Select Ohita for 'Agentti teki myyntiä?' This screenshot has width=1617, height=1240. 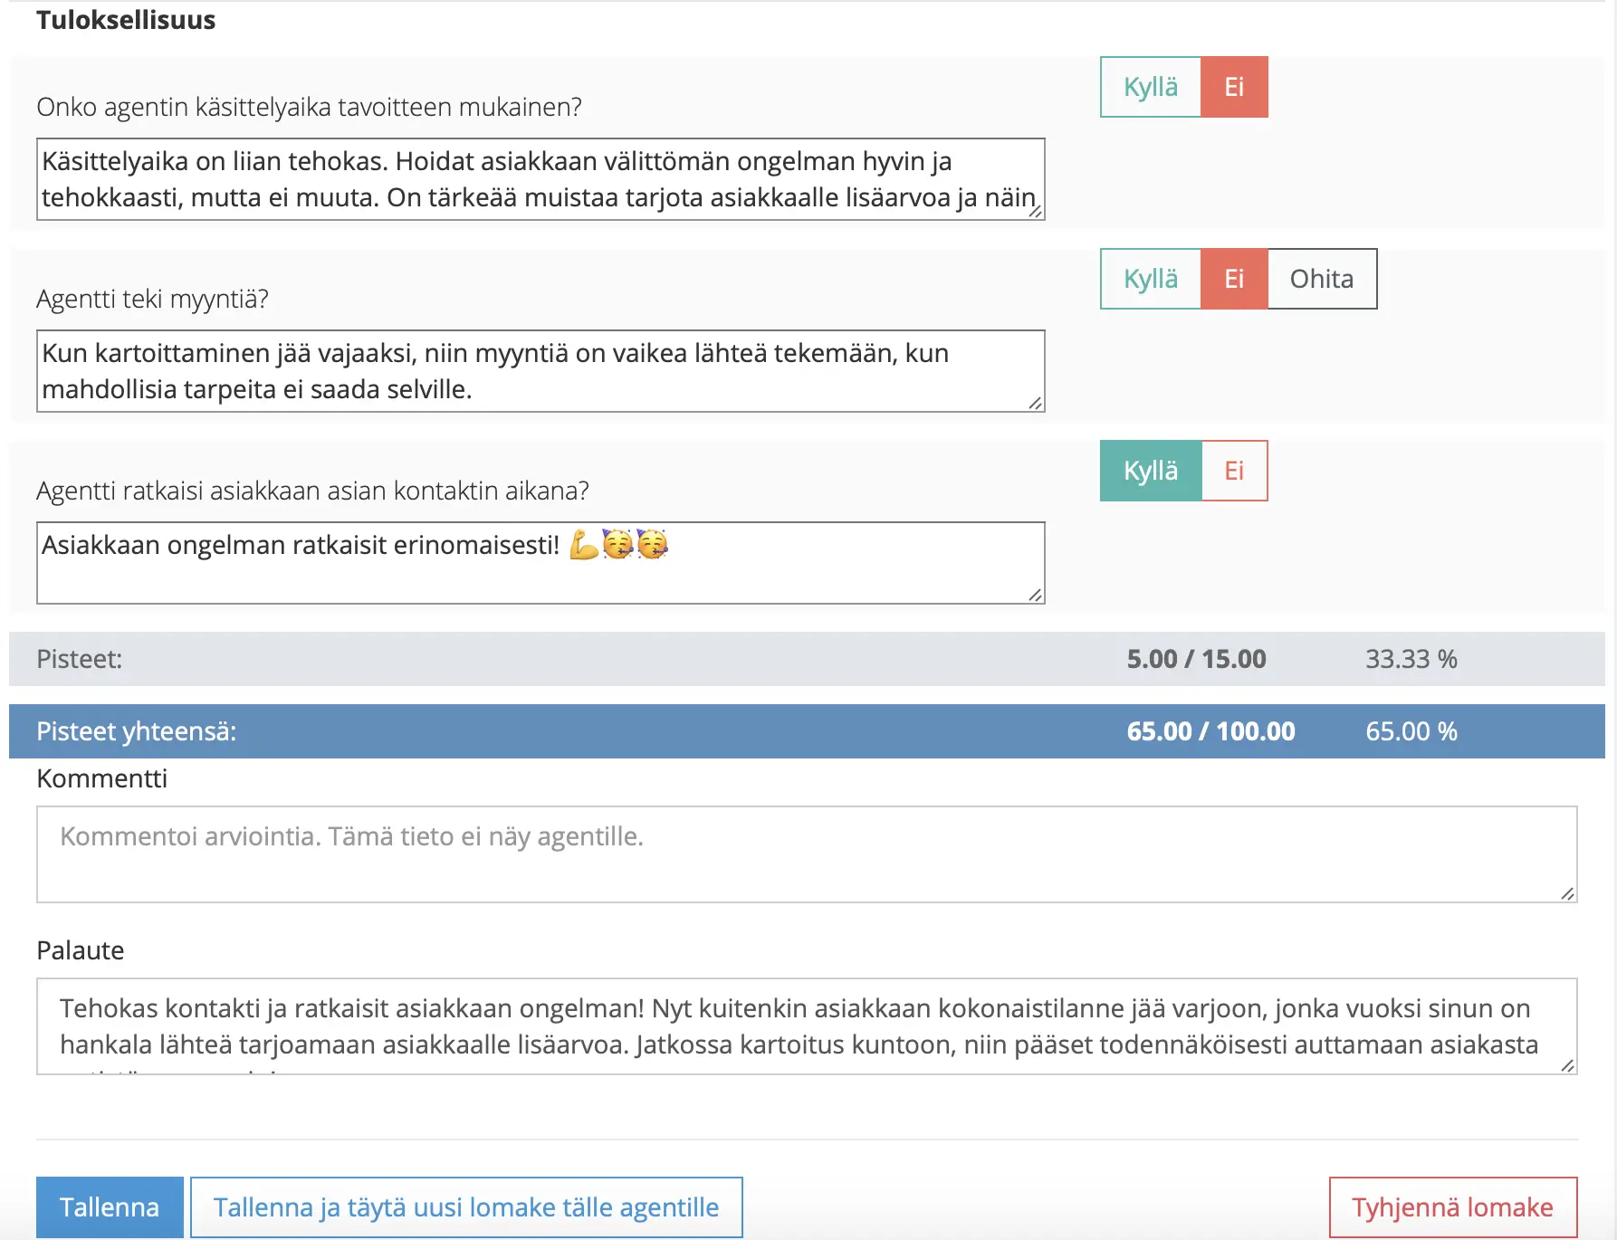point(1321,279)
